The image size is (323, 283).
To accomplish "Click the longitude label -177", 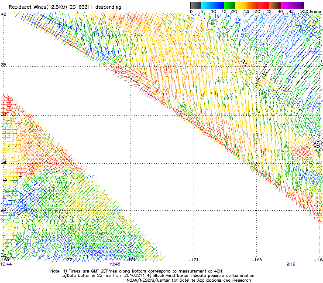I will click(67, 260).
